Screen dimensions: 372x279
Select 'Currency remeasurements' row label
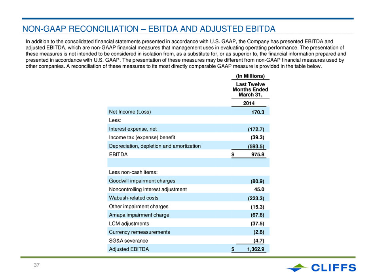click(x=139, y=232)
